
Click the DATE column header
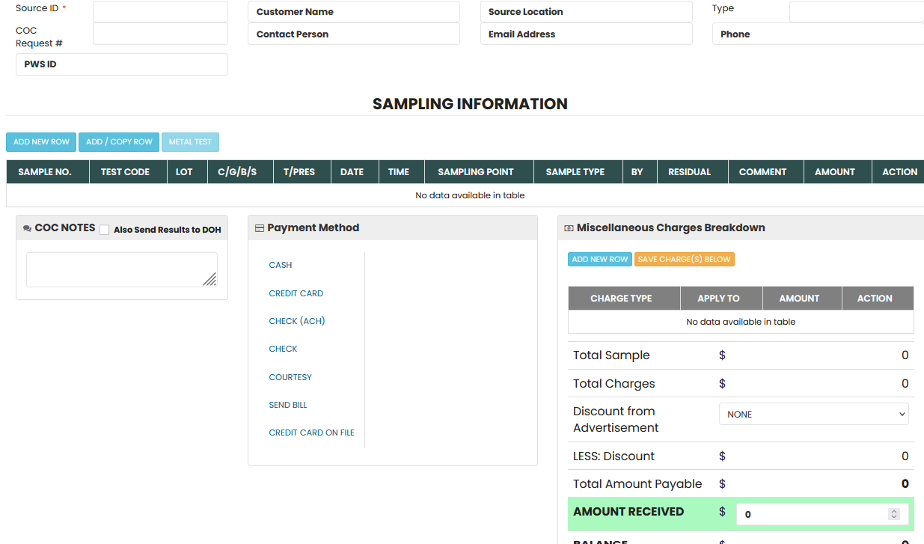[355, 171]
